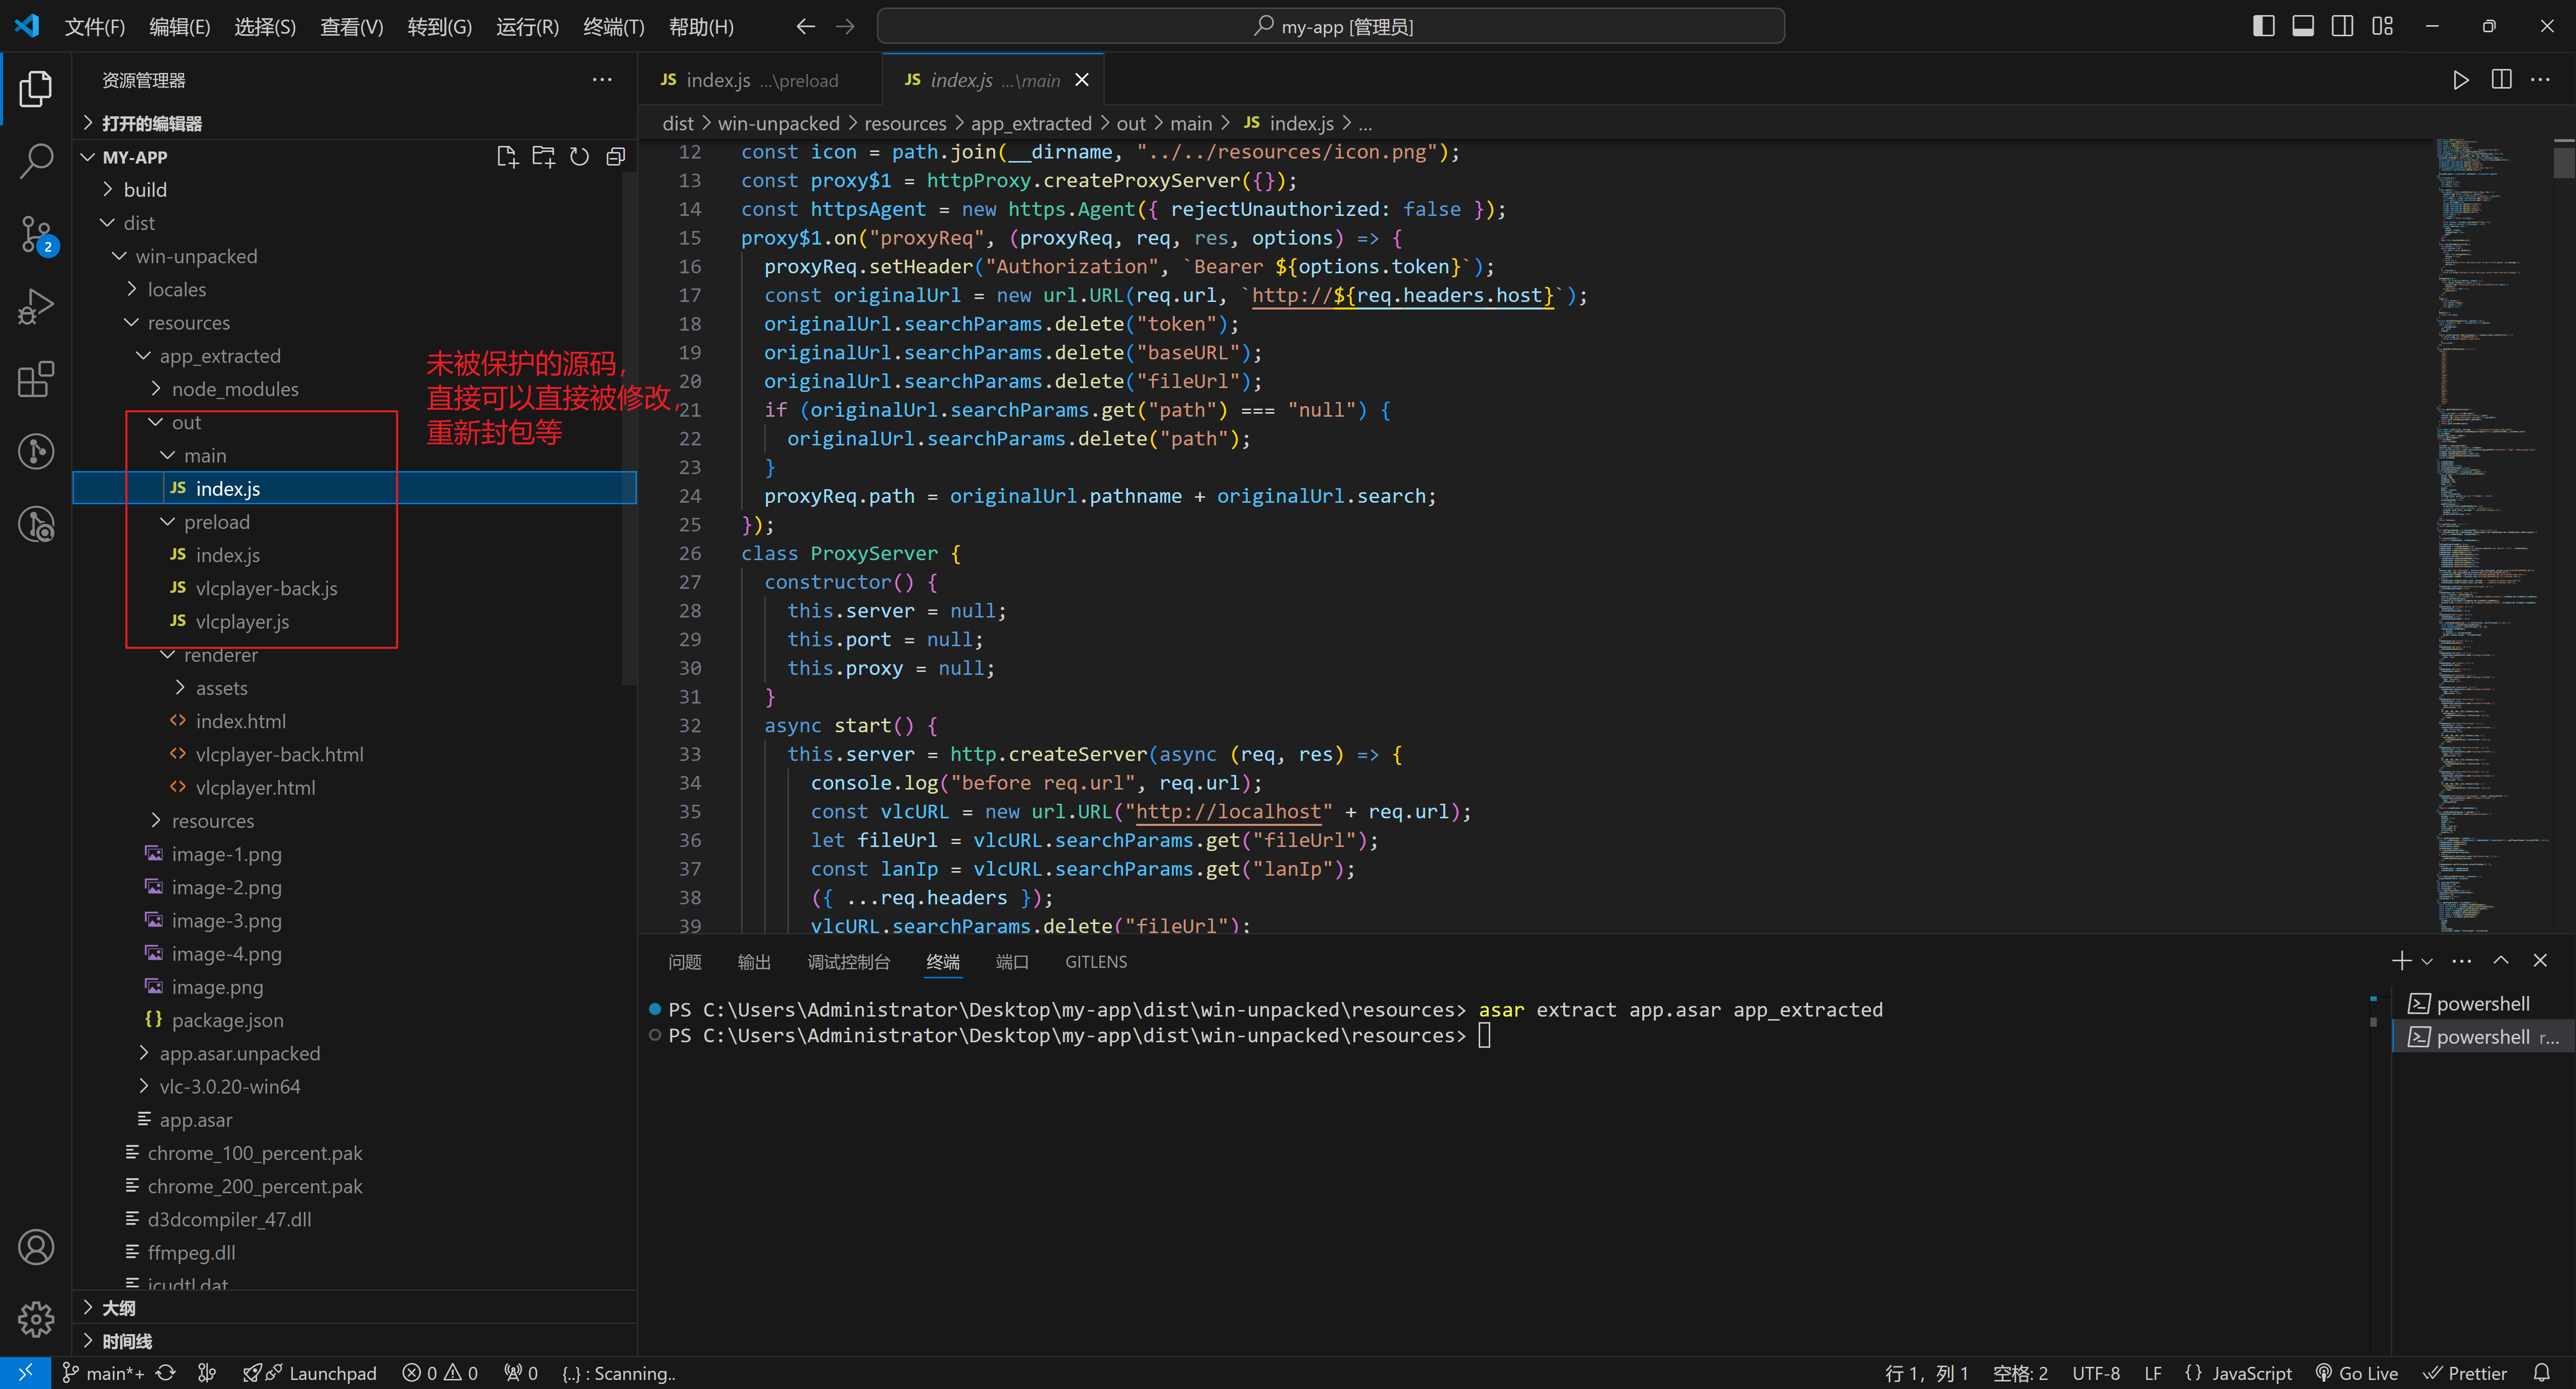Click main*+ git branch in status bar

tap(104, 1373)
